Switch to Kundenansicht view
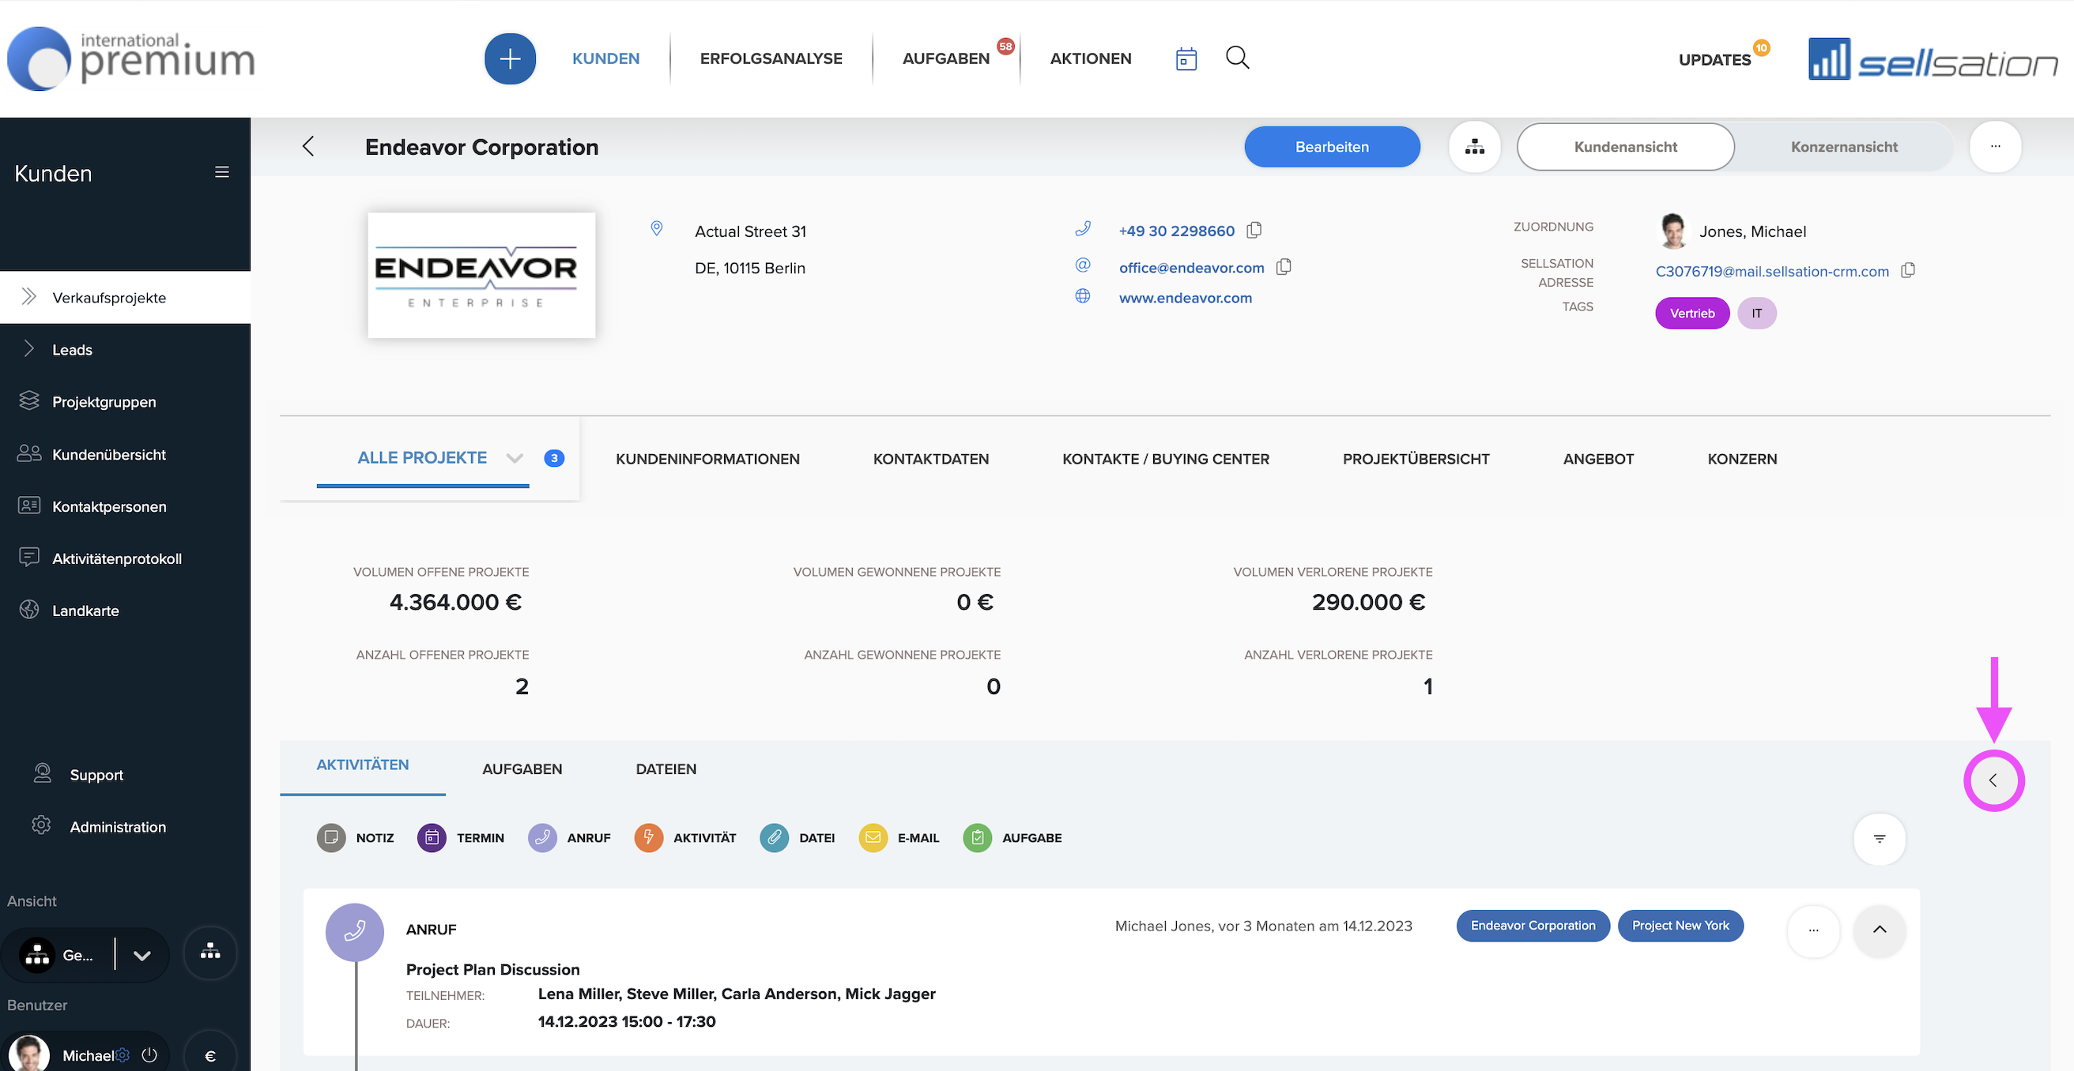2074x1071 pixels. (x=1625, y=146)
